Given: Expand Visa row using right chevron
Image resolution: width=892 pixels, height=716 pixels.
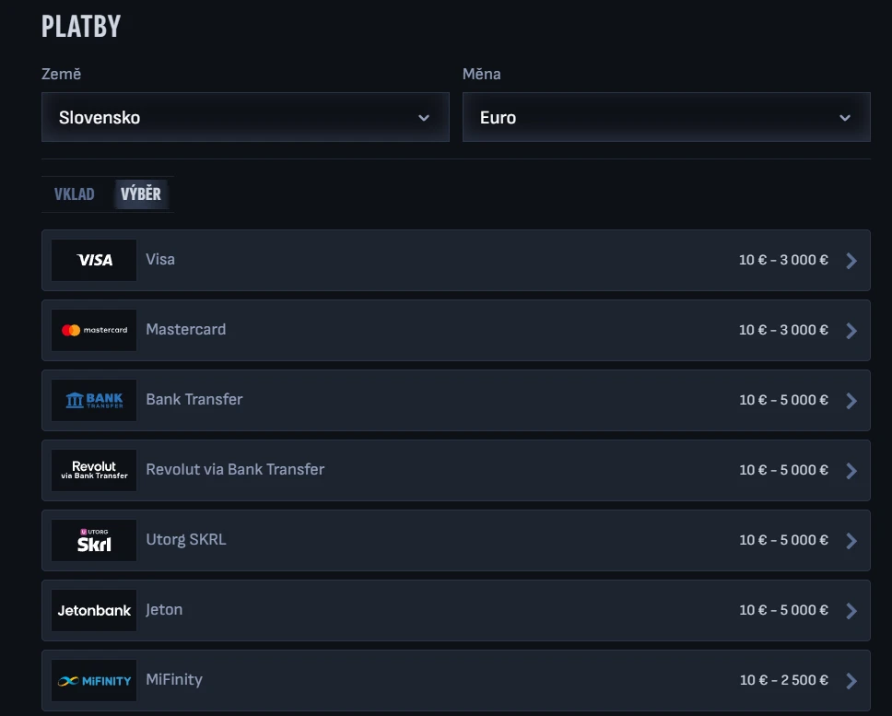Looking at the screenshot, I should point(851,261).
